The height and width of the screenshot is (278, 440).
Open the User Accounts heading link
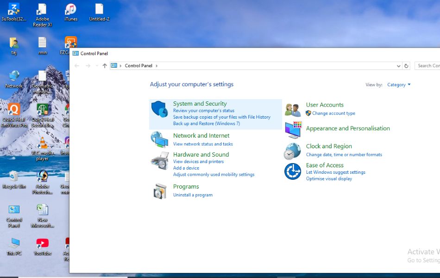tap(325, 105)
